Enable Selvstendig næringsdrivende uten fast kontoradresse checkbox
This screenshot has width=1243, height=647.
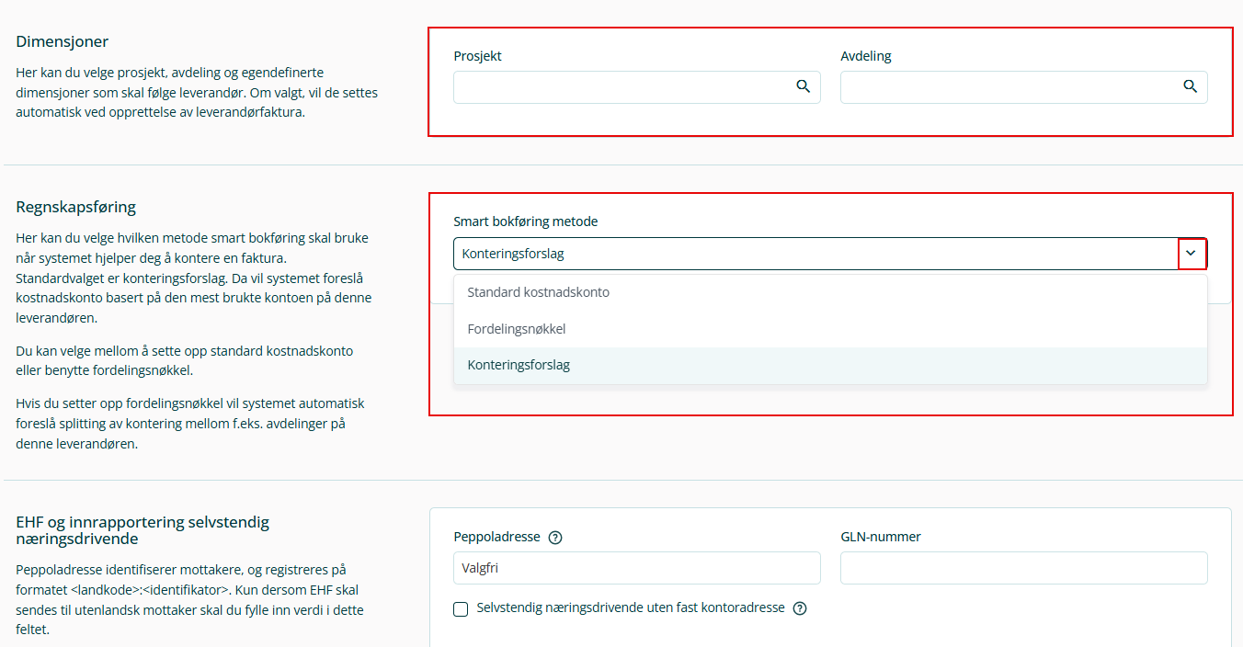pyautogui.click(x=461, y=608)
